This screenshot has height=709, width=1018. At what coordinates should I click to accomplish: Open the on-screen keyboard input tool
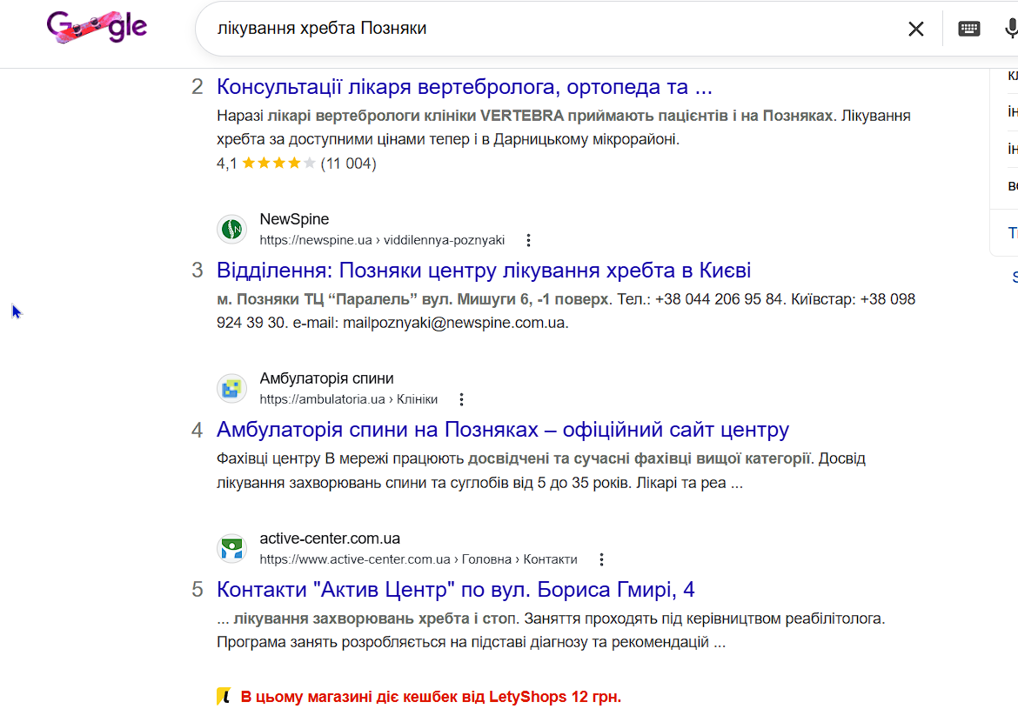[x=968, y=29]
